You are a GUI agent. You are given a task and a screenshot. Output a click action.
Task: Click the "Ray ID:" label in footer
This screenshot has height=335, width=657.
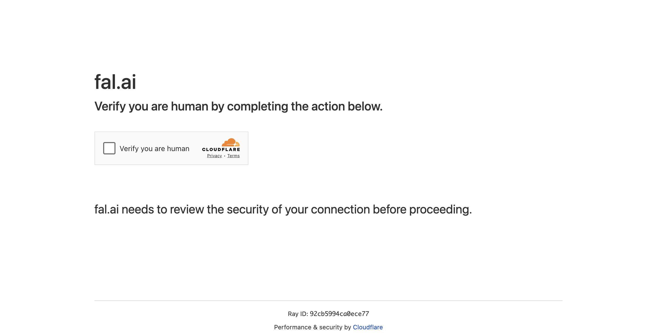[298, 314]
